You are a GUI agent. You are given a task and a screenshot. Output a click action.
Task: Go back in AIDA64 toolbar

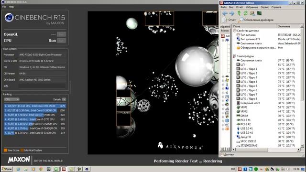tap(225, 13)
